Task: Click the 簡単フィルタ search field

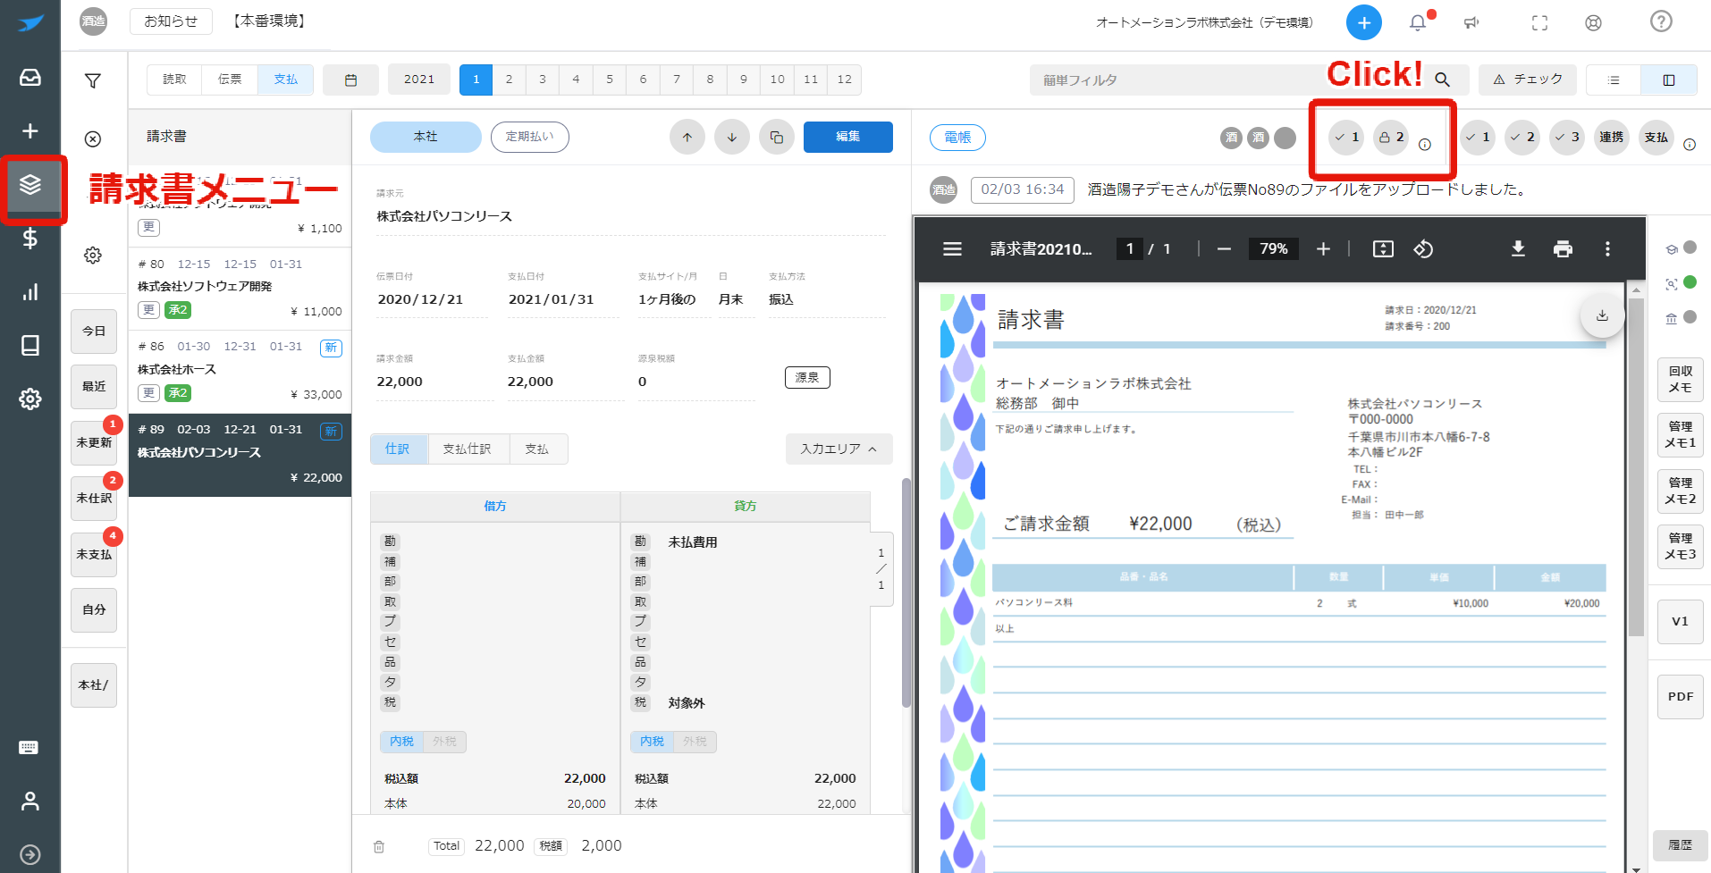Action: 1229,80
